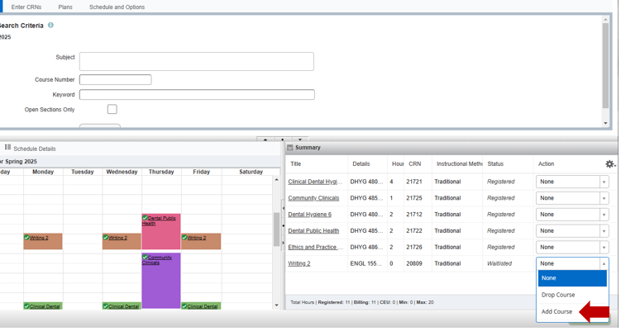The image size is (621, 331).
Task: Open the Community Clinicals course link
Action: [x=313, y=198]
